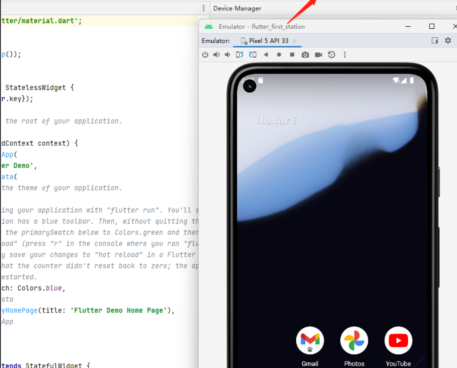Click 'the root of your application.' comment
Viewport: 457px width, 368px height.
click(64, 121)
